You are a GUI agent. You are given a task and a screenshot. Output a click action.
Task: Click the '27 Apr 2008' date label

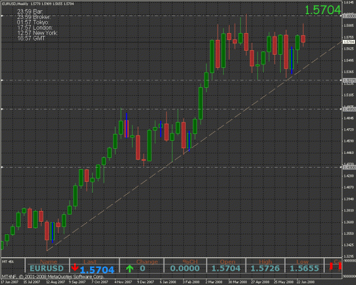(x=260, y=282)
